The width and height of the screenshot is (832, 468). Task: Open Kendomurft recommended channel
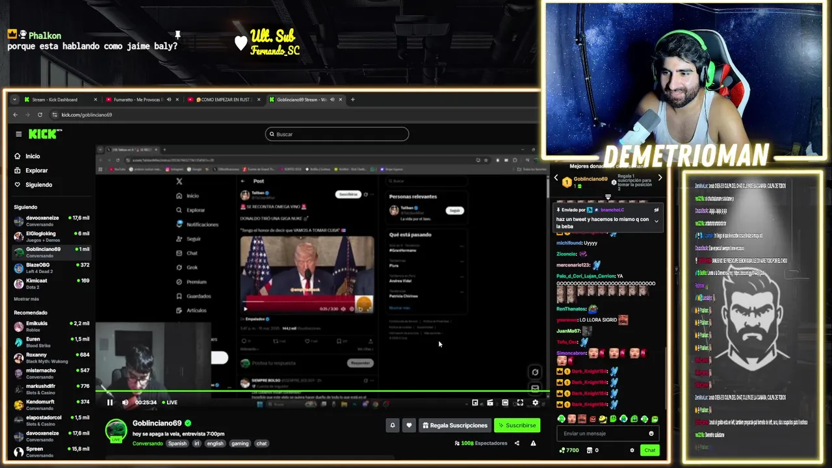click(51, 405)
